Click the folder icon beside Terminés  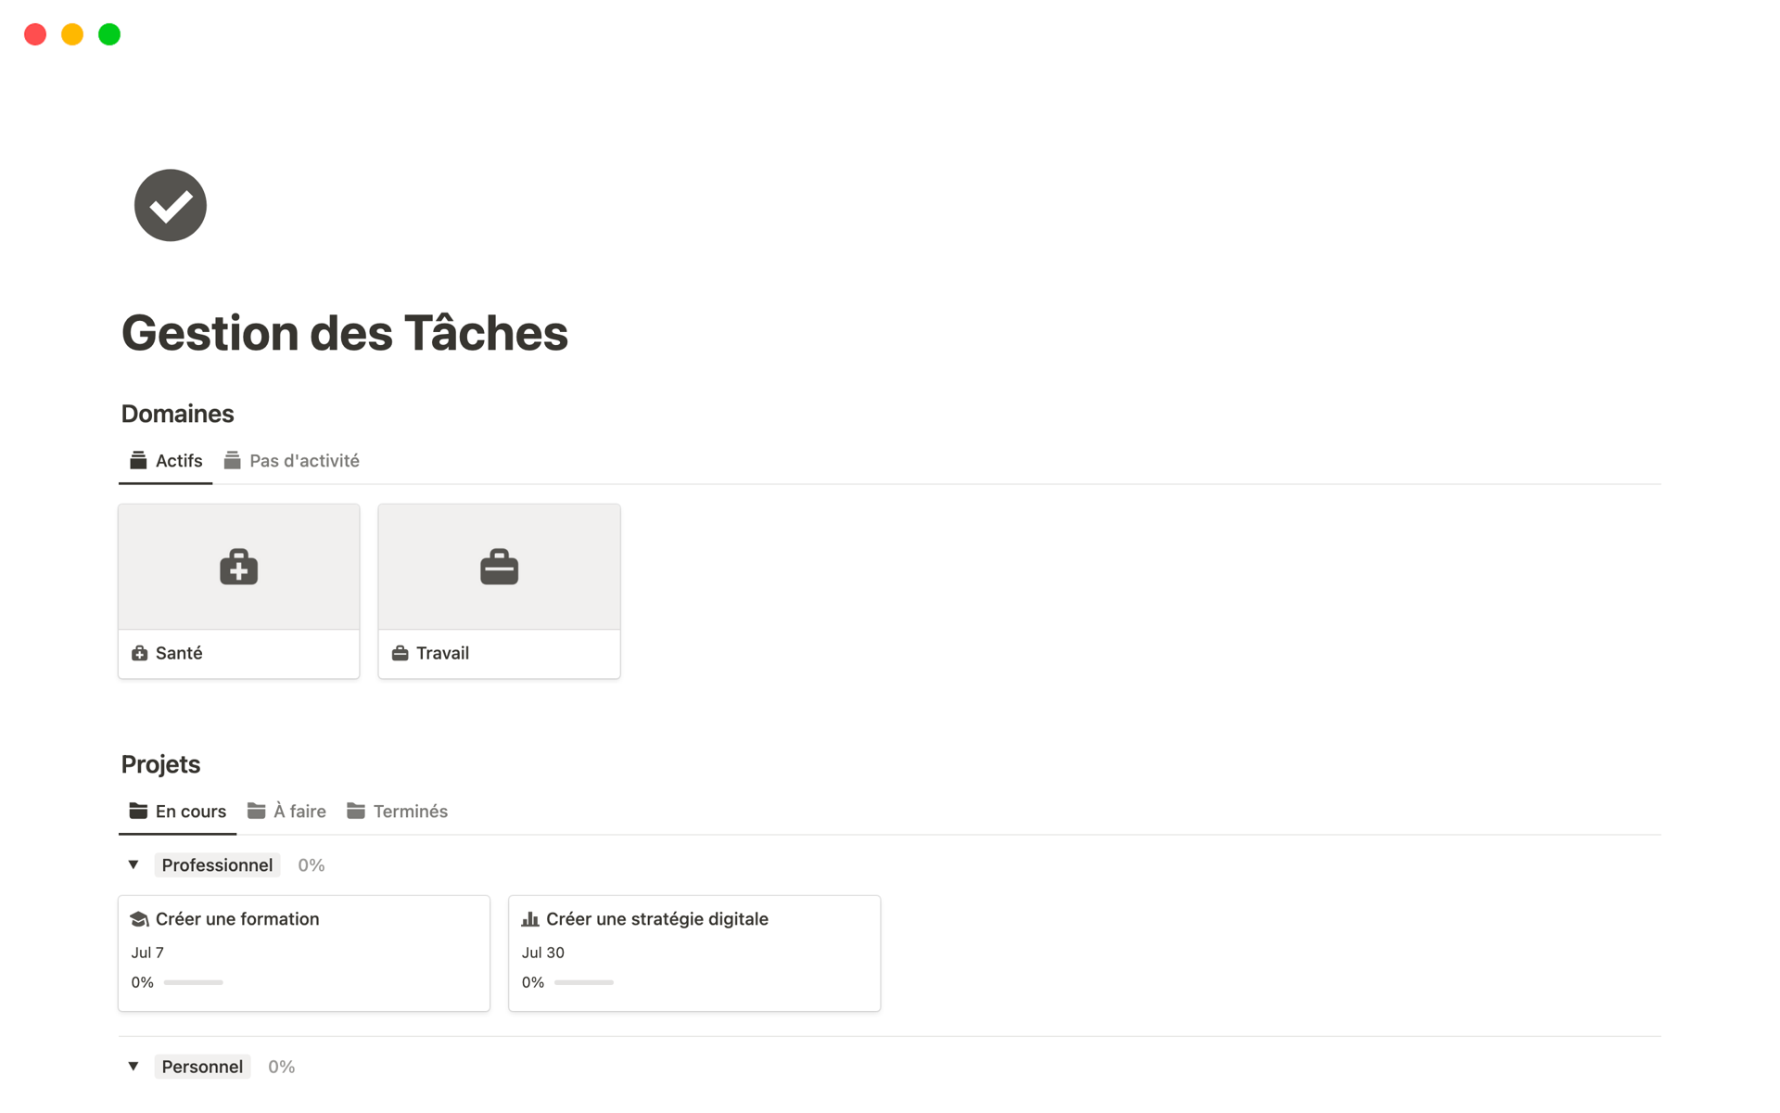coord(356,812)
